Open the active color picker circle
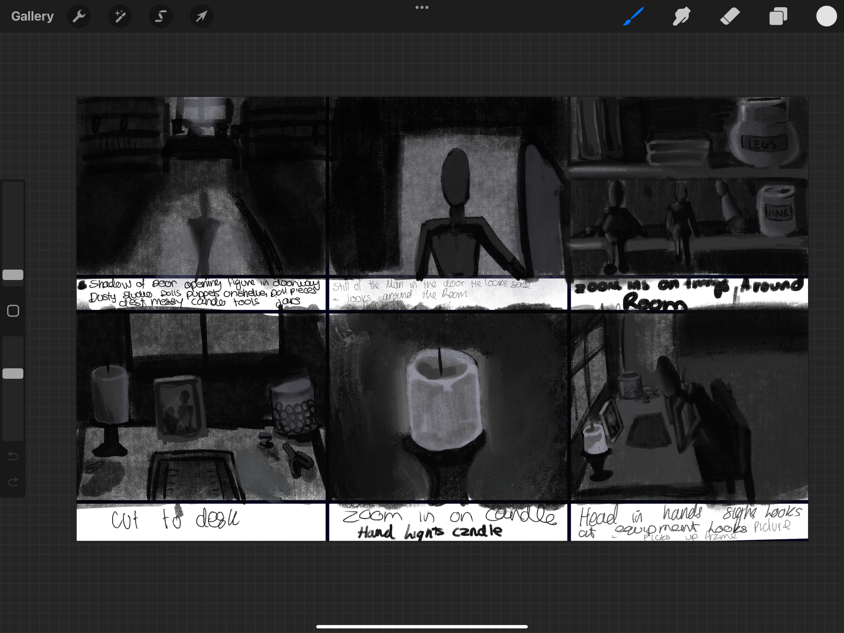This screenshot has height=633, width=844. [x=826, y=17]
